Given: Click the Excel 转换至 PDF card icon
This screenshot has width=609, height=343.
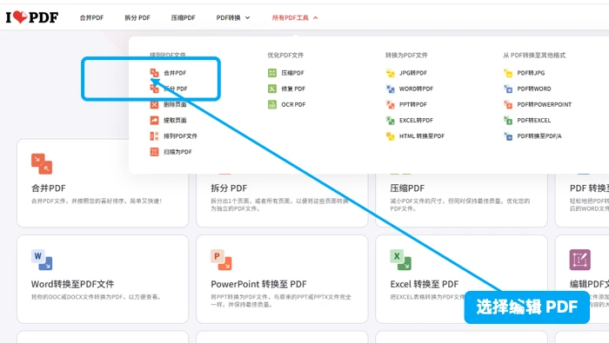Looking at the screenshot, I should [x=400, y=260].
